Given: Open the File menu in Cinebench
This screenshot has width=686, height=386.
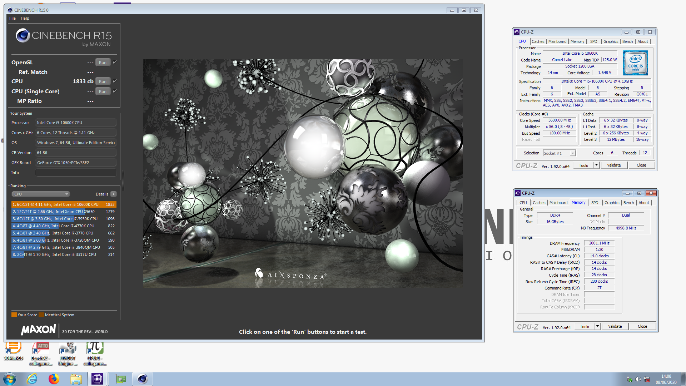Looking at the screenshot, I should [x=13, y=18].
